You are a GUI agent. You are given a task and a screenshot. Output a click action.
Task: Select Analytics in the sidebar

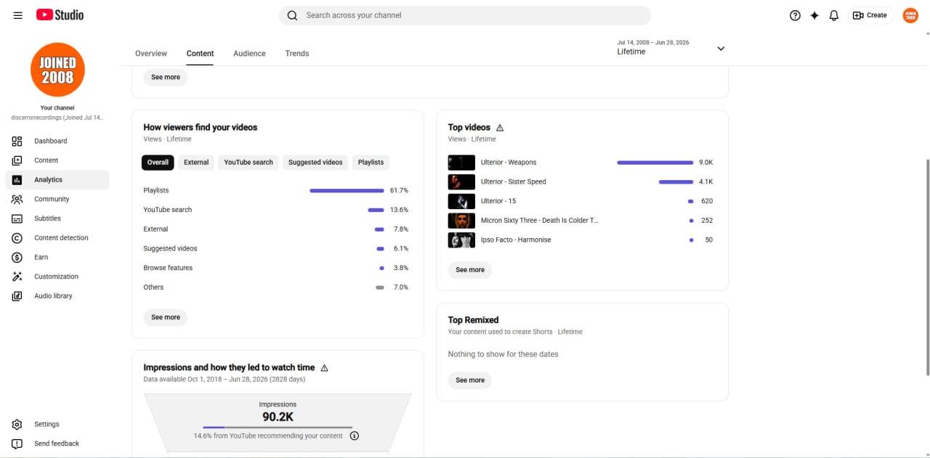57,180
